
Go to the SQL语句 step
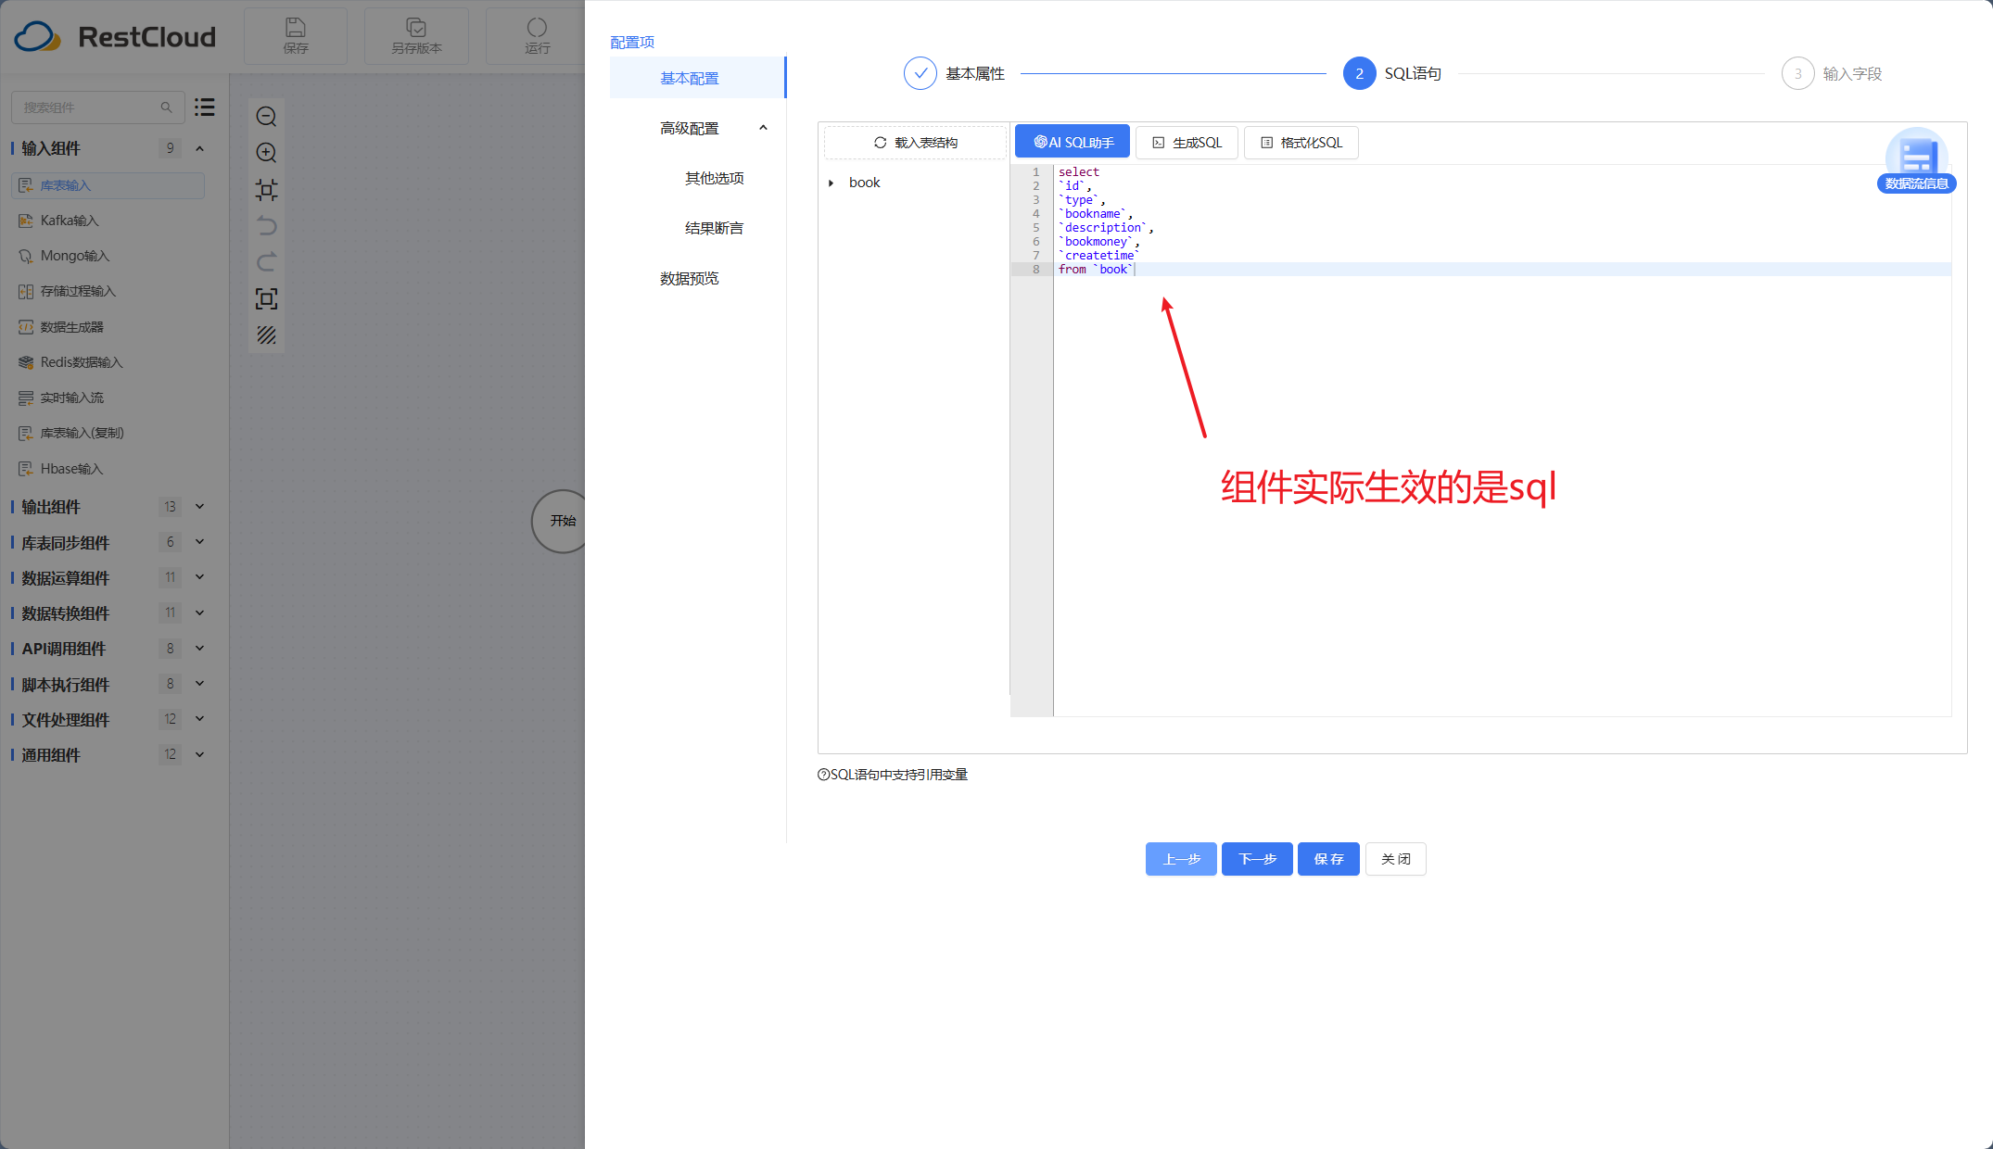1392,73
